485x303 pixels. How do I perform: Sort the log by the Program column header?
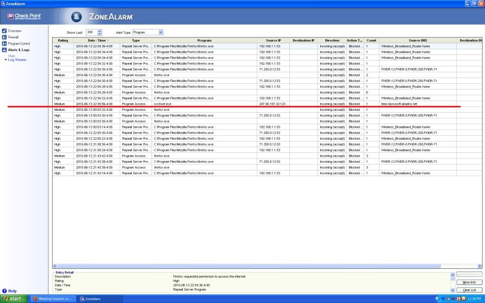click(204, 40)
